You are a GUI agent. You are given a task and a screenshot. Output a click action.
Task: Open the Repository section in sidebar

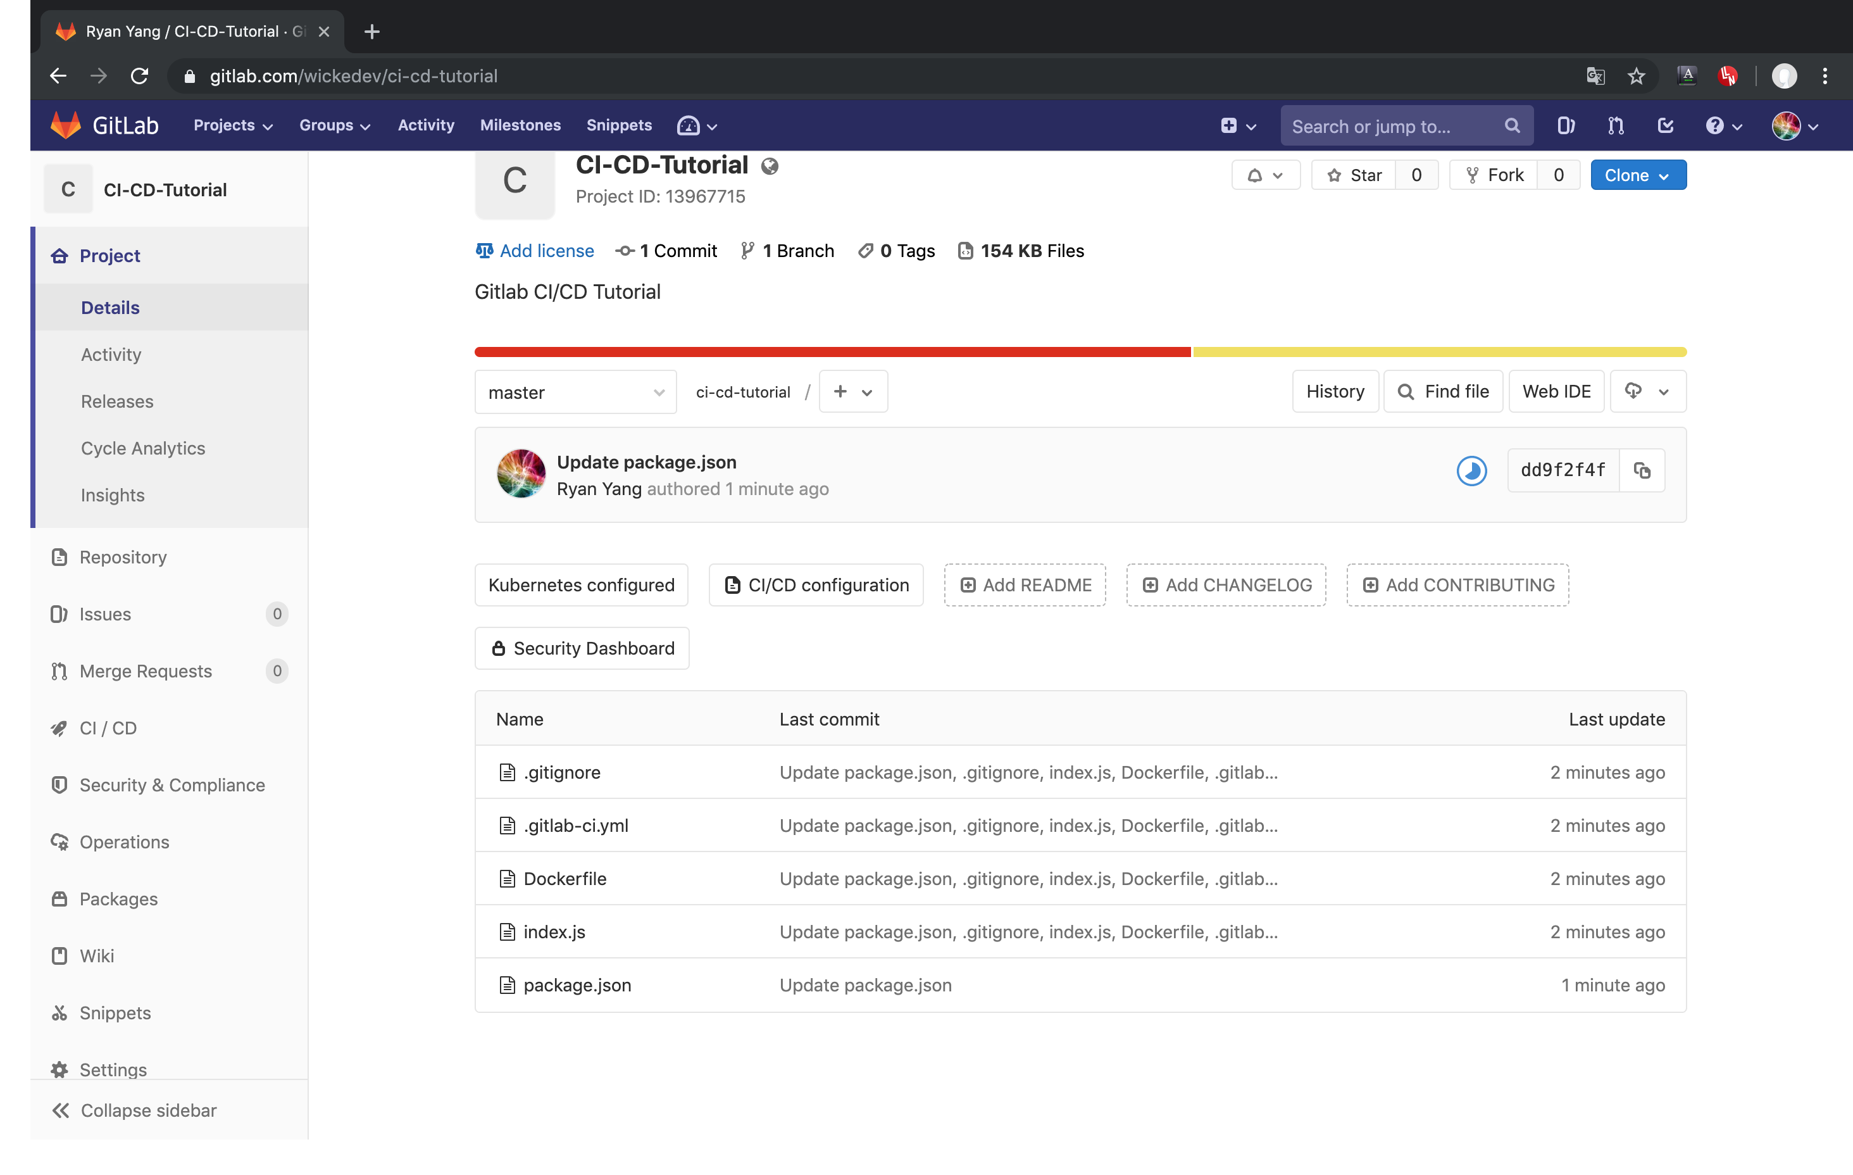point(122,556)
